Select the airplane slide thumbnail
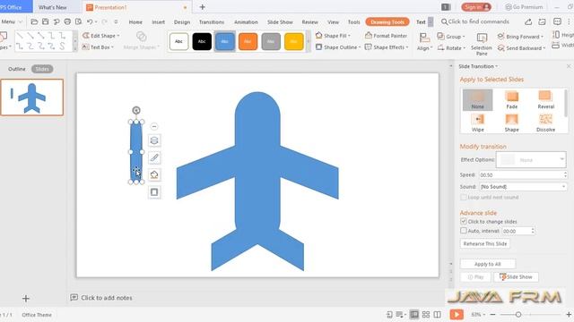This screenshot has width=574, height=322. pos(32,97)
